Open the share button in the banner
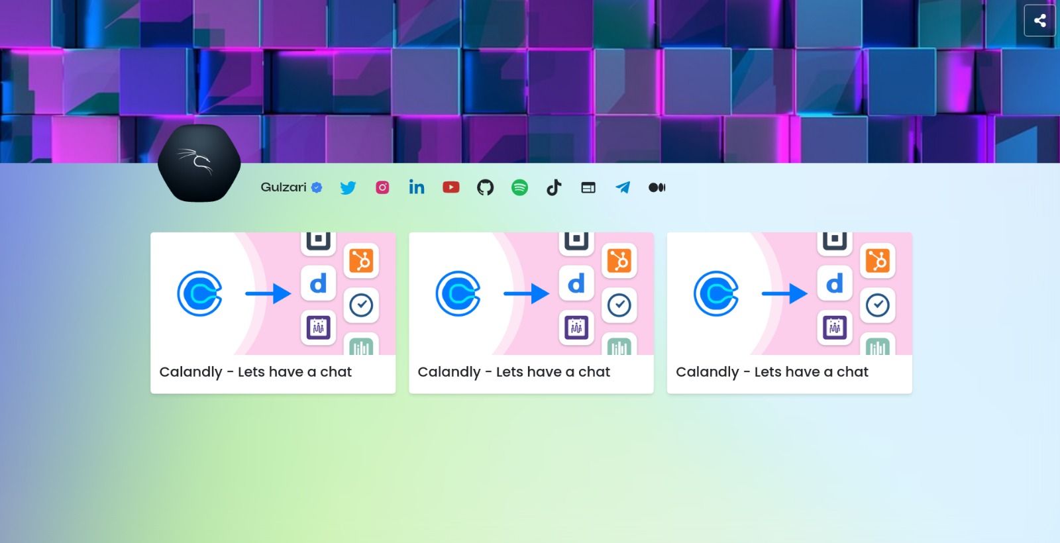Image resolution: width=1060 pixels, height=543 pixels. [x=1039, y=21]
